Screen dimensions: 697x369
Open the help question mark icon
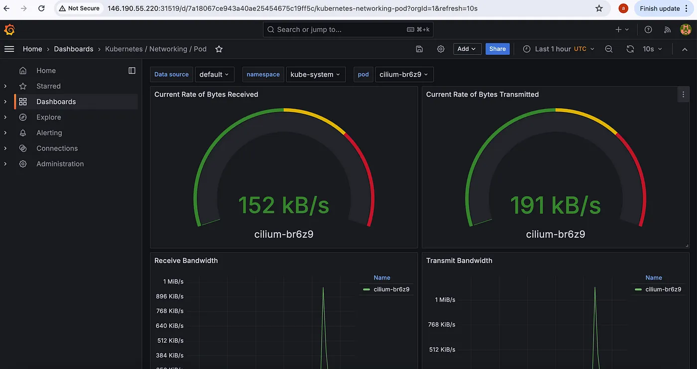pos(648,30)
